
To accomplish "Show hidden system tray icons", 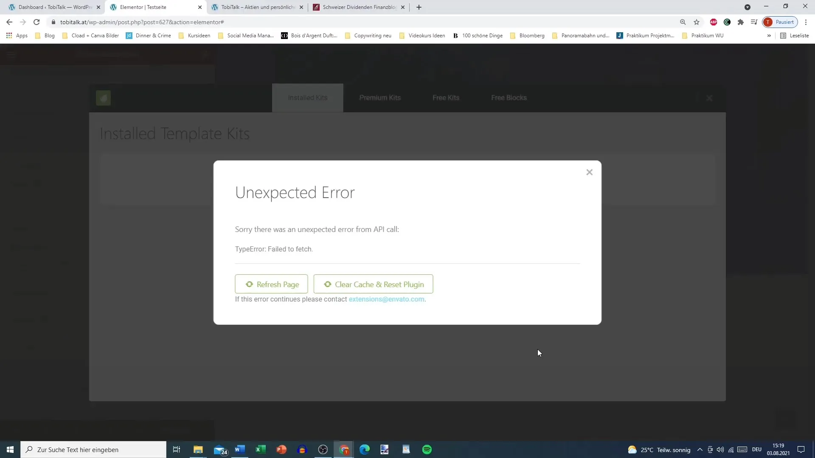I will coord(700,450).
